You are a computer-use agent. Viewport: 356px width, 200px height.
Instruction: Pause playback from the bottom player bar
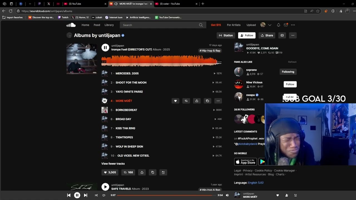[77, 195]
